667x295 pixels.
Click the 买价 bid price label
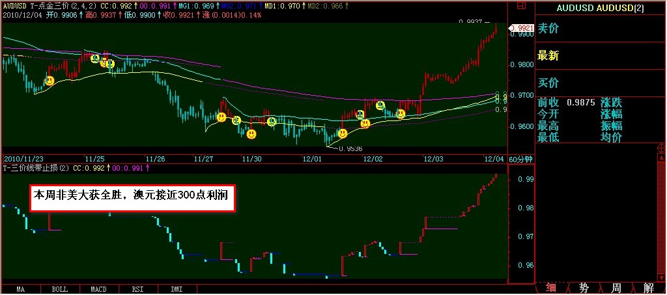pos(548,83)
